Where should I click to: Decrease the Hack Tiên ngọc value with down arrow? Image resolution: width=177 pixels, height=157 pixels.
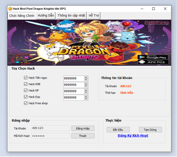tap(86, 80)
